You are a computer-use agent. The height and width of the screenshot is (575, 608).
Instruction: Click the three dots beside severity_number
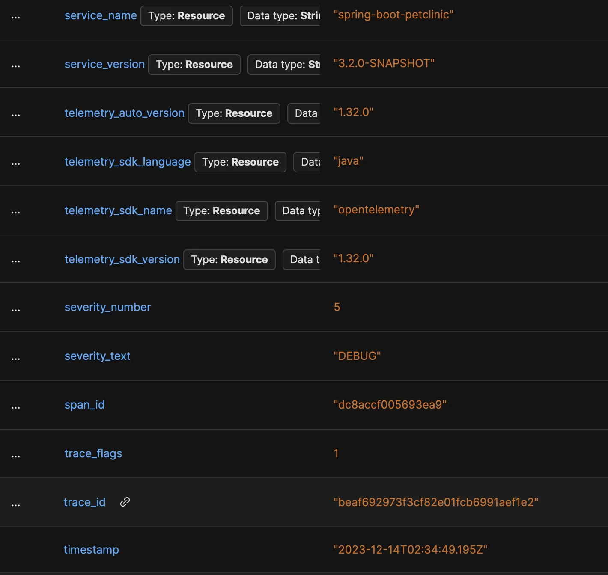pyautogui.click(x=16, y=310)
